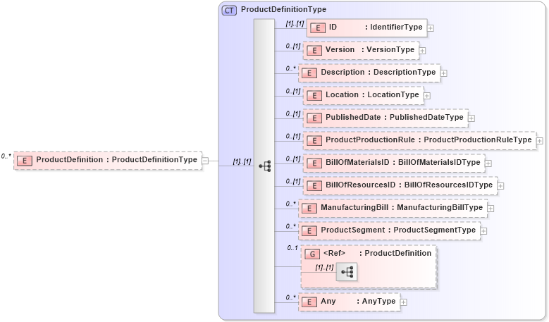The height and width of the screenshot is (322, 549).
Task: Click the E icon beside Description
Action: click(x=309, y=73)
